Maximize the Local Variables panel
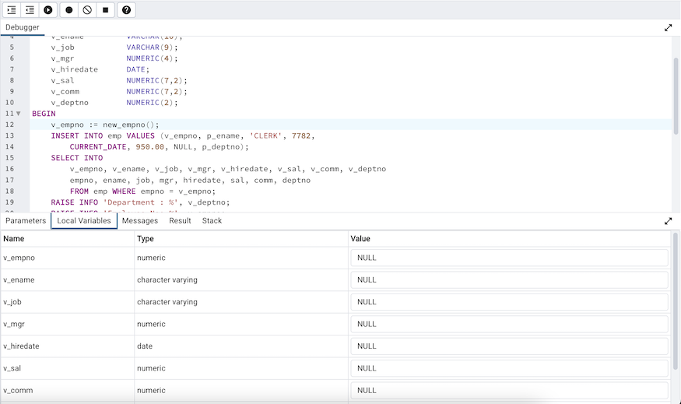 point(668,221)
